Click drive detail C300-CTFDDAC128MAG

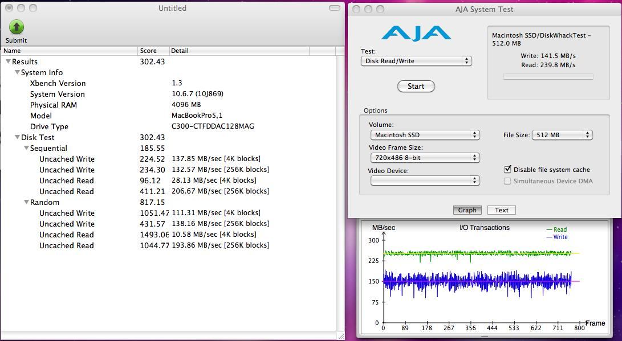(213, 126)
